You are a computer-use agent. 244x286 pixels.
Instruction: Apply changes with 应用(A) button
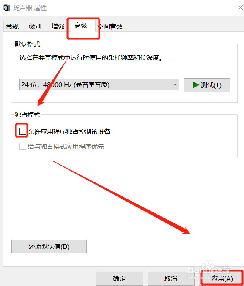tap(222, 278)
